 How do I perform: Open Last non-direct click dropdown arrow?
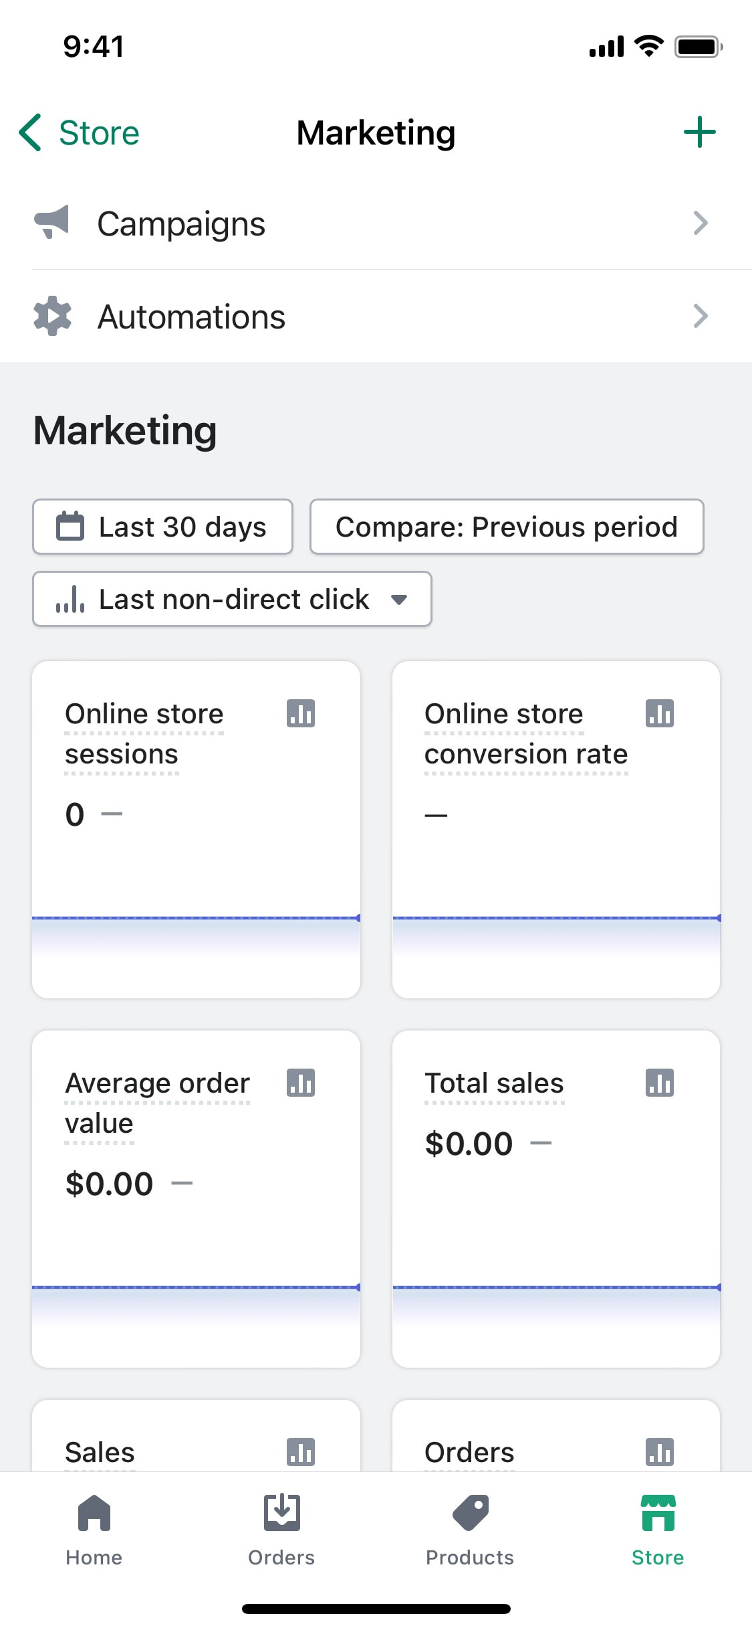(399, 600)
